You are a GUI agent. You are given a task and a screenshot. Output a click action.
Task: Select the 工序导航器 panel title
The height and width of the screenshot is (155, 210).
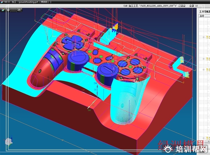(204, 11)
